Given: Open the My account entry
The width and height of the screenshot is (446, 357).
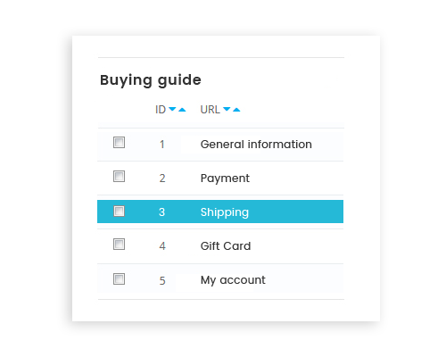Looking at the screenshot, I should 233,280.
